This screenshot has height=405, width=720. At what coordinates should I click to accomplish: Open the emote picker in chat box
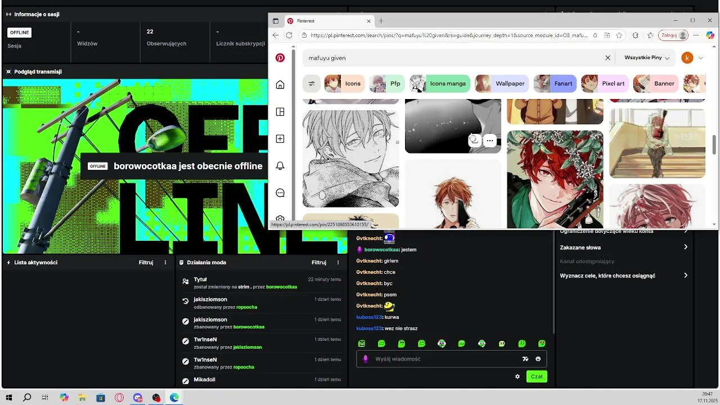click(x=538, y=359)
